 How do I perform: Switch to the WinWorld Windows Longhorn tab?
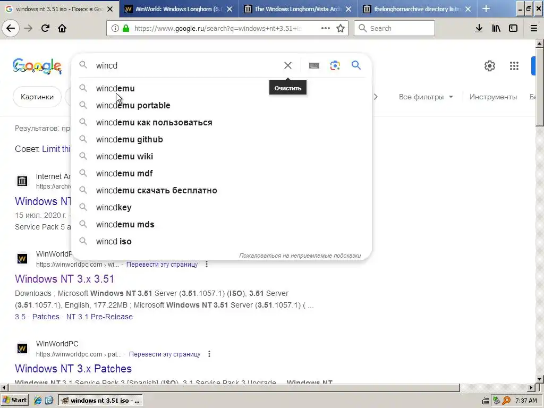[178, 9]
